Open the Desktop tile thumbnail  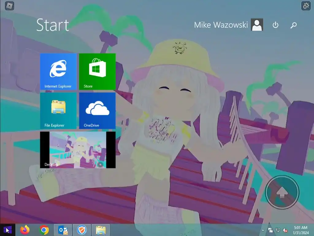pos(78,150)
